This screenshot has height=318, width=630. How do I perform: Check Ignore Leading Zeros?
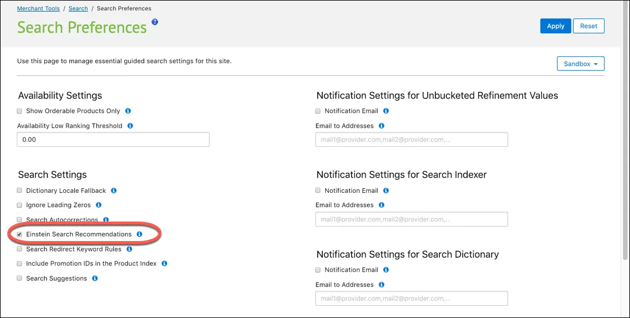20,205
